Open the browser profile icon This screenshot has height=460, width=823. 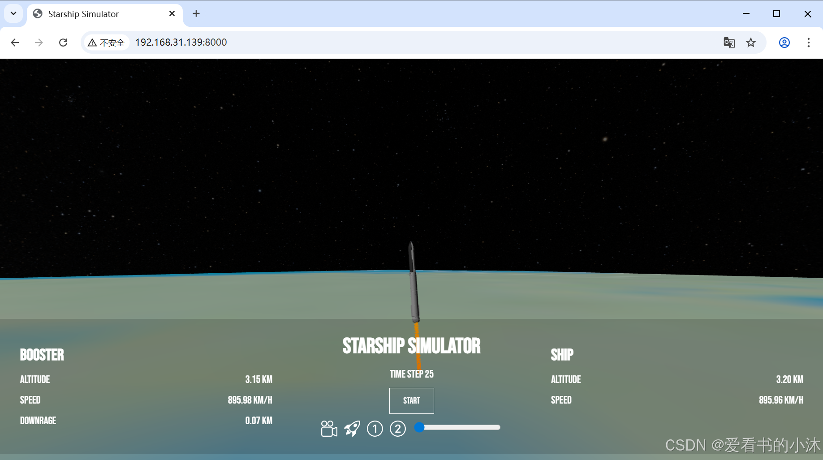tap(784, 43)
